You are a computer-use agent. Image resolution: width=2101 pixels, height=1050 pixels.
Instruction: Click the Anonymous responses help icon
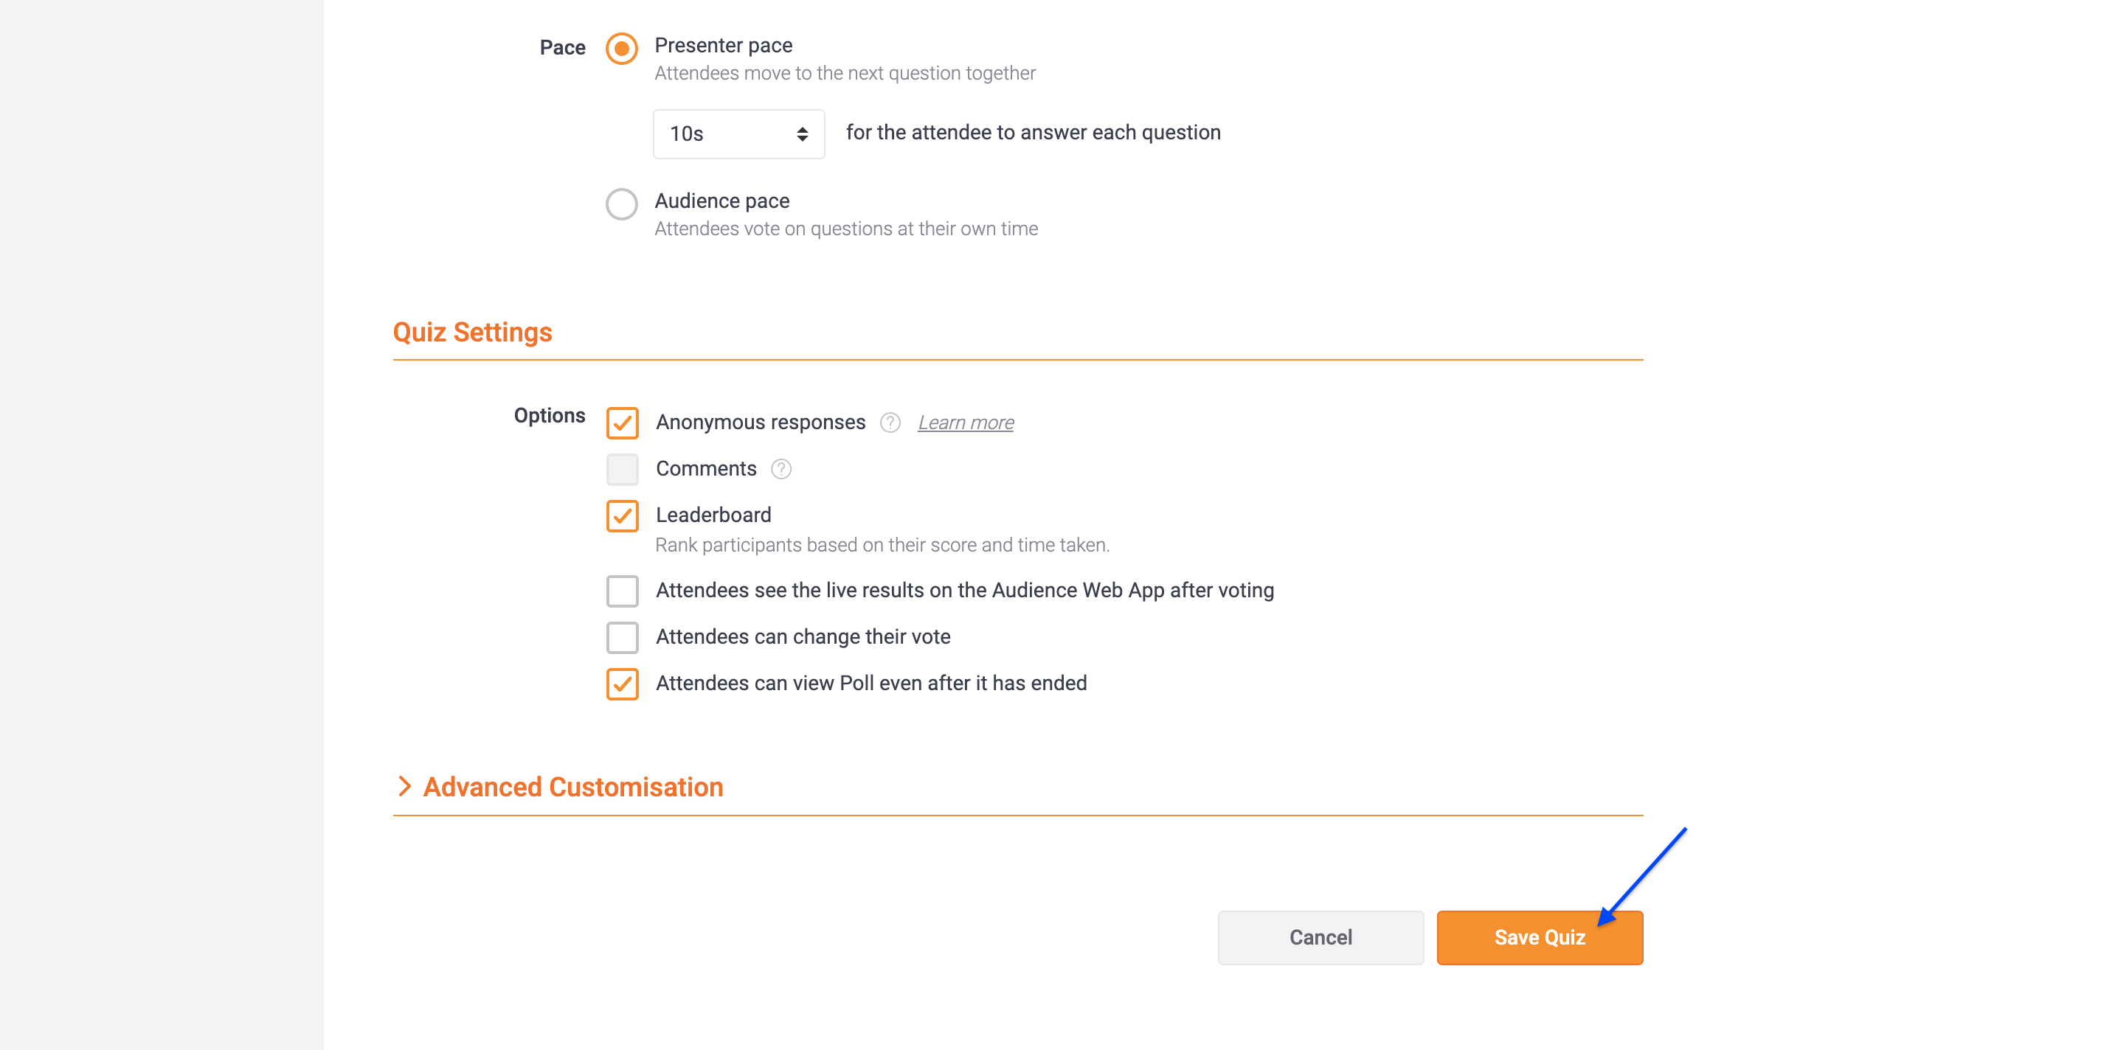click(890, 423)
